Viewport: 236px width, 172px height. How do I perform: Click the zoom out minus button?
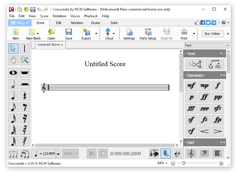coord(173,163)
